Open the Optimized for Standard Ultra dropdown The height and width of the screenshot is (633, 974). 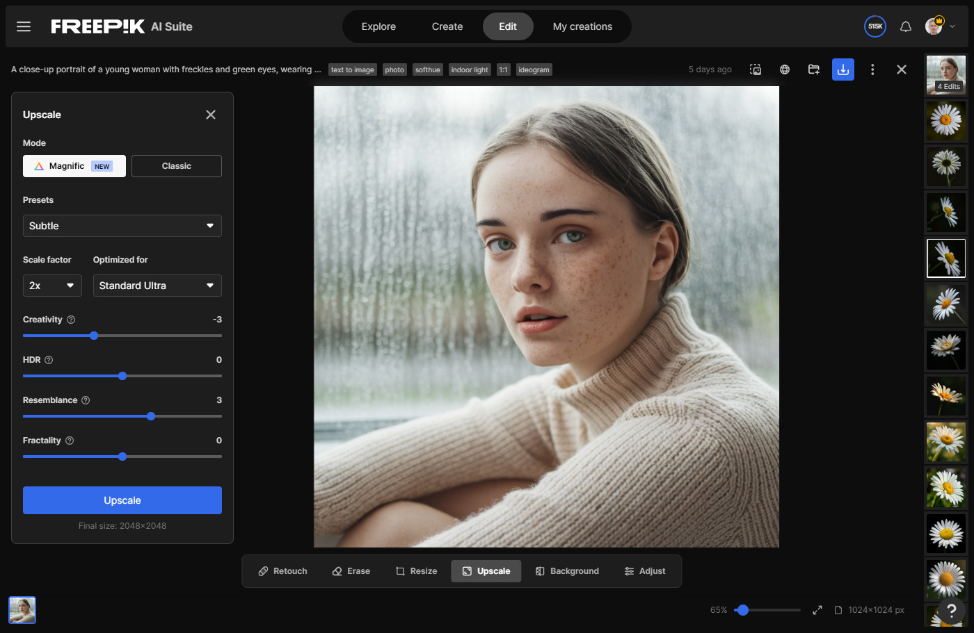pyautogui.click(x=157, y=286)
